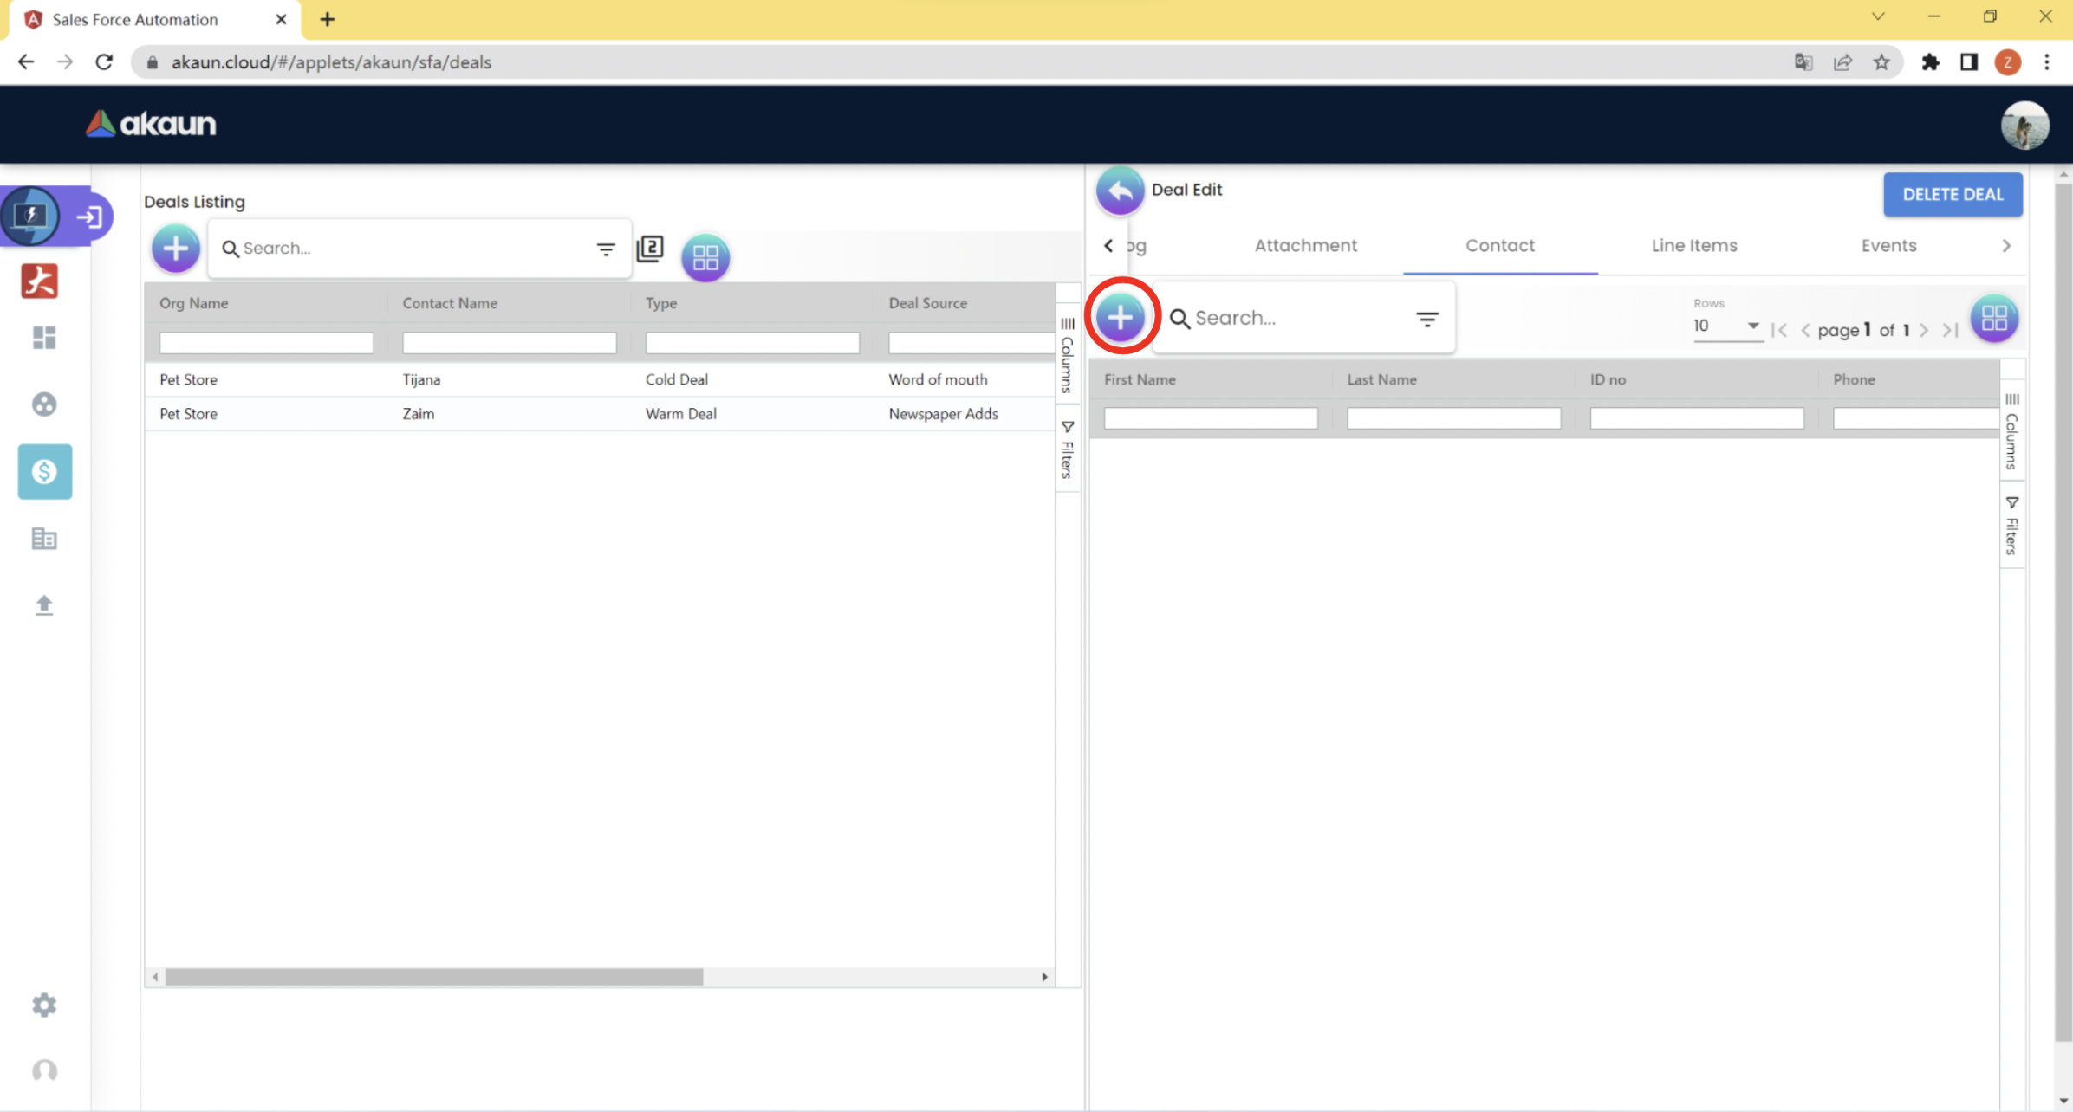Click the plus button in Contact tab
The height and width of the screenshot is (1112, 2073).
pyautogui.click(x=1120, y=317)
